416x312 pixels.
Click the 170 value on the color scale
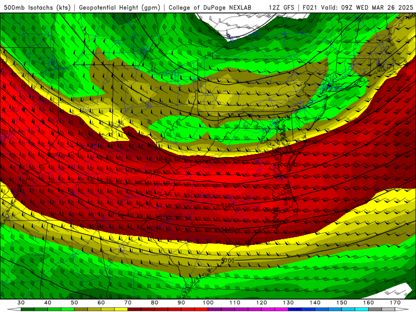395,303
